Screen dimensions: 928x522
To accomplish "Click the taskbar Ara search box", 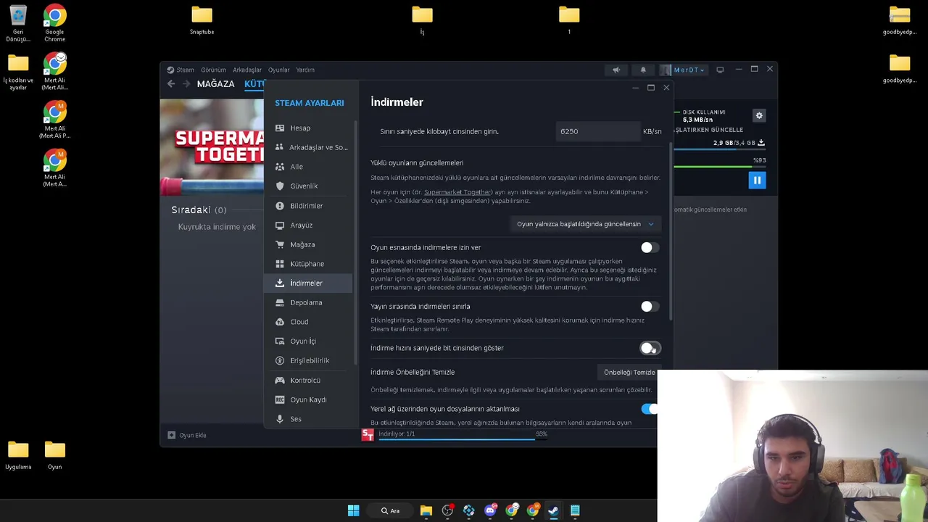I will tap(390, 510).
